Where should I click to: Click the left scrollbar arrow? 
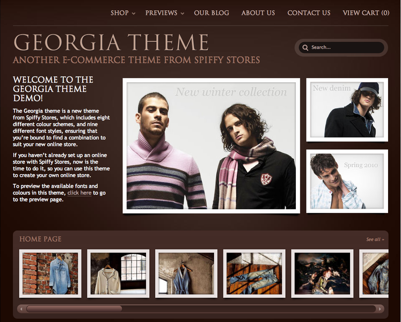click(x=21, y=309)
